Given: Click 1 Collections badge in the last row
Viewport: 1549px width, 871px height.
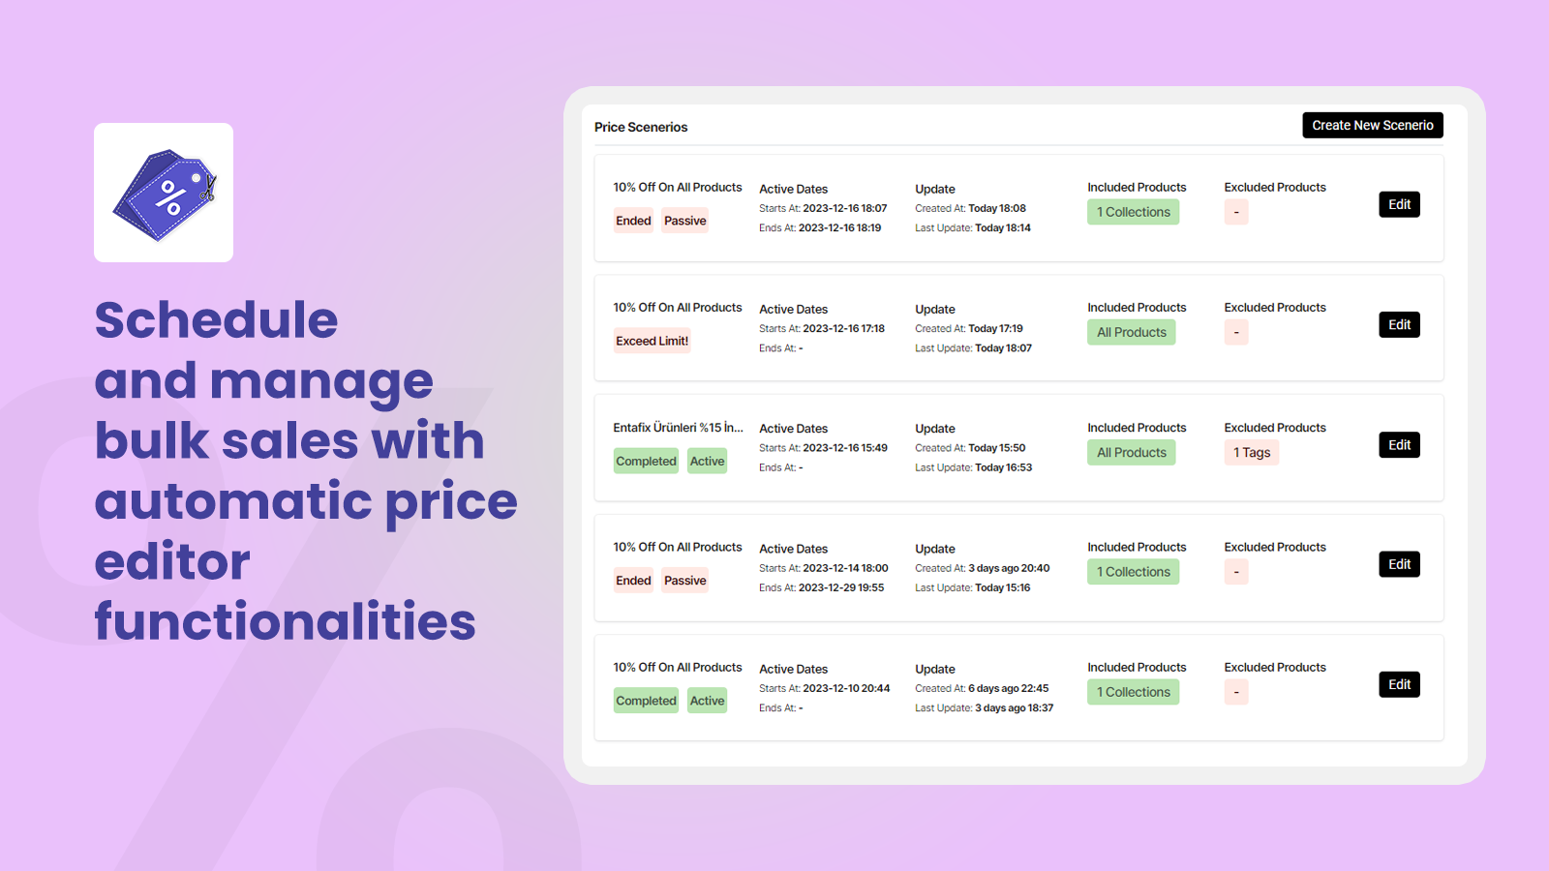Looking at the screenshot, I should [x=1133, y=693].
